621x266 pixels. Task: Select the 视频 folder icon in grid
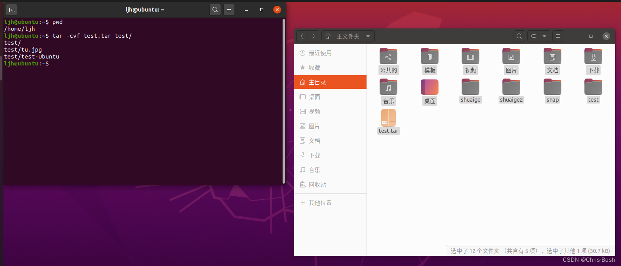tap(470, 56)
